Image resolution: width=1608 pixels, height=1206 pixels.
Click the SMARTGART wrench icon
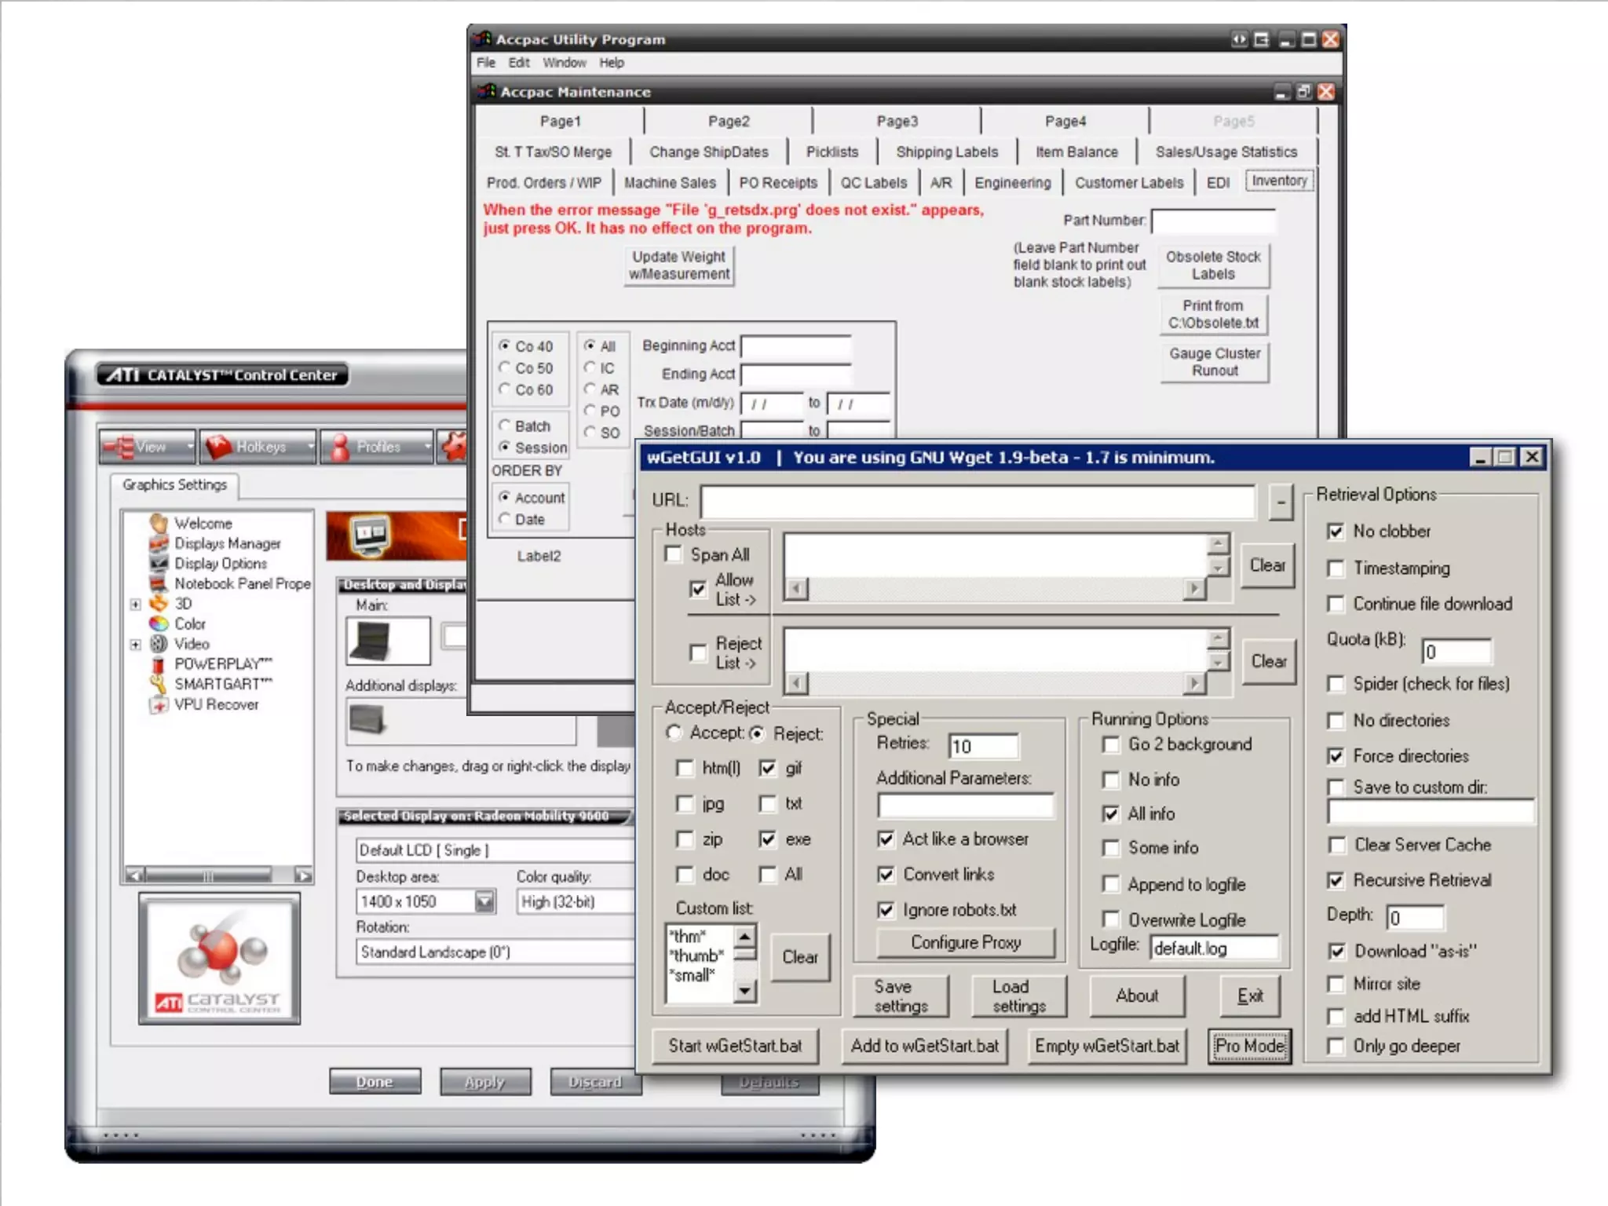pyautogui.click(x=159, y=684)
